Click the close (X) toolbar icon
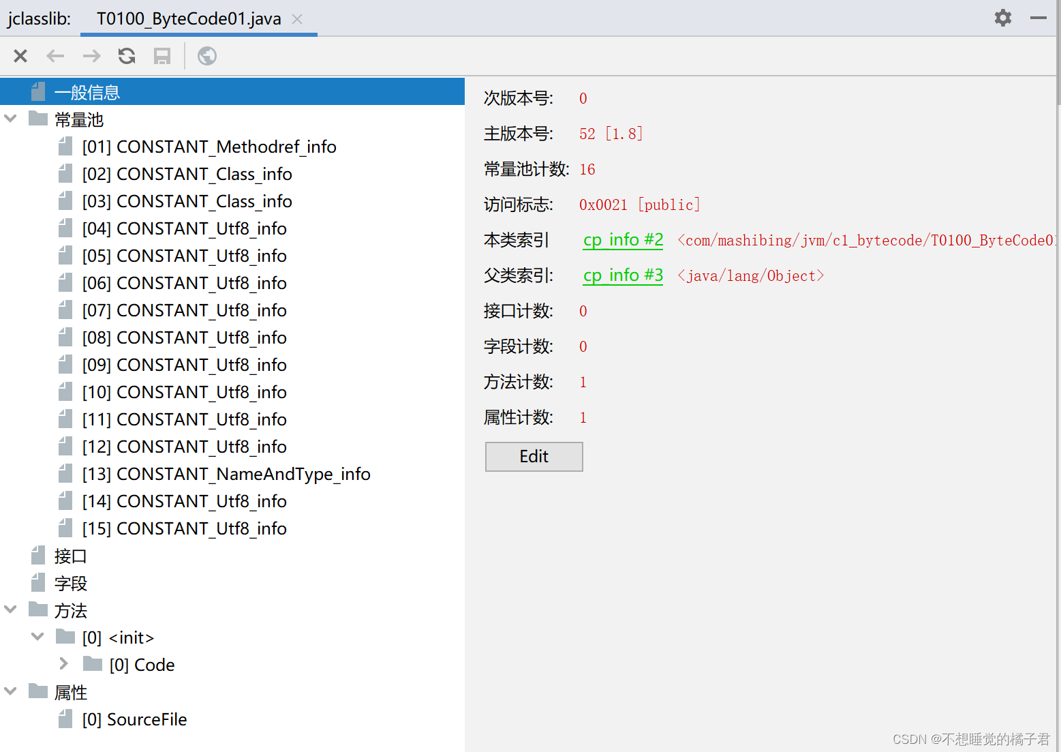 (x=20, y=56)
